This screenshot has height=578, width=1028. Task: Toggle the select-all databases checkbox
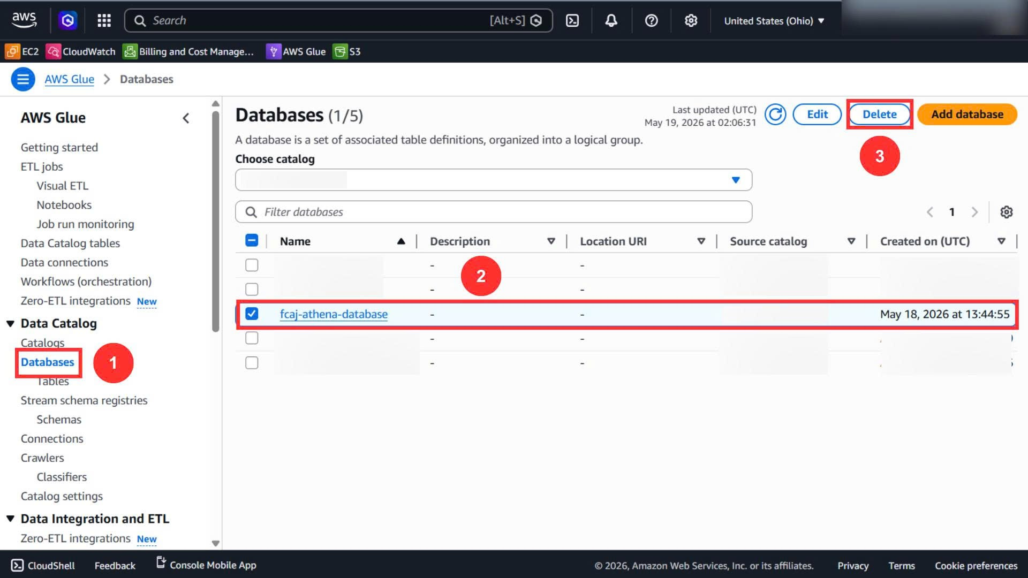252,240
